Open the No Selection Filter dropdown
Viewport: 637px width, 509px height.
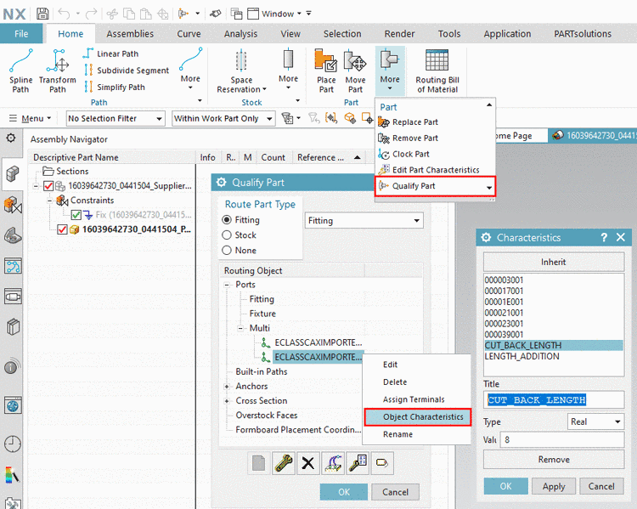pyautogui.click(x=116, y=119)
